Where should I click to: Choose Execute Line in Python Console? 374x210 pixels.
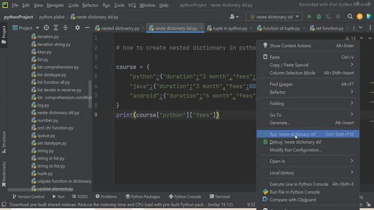click(308, 184)
